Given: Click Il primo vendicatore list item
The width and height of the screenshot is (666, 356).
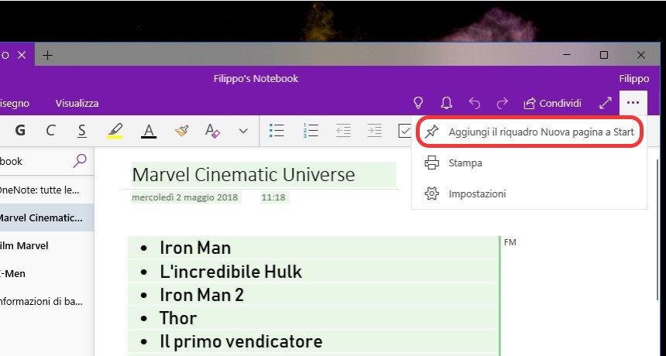Looking at the screenshot, I should pos(241,341).
